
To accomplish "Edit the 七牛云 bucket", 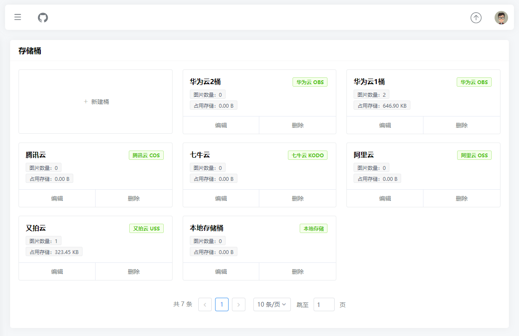I will [221, 198].
